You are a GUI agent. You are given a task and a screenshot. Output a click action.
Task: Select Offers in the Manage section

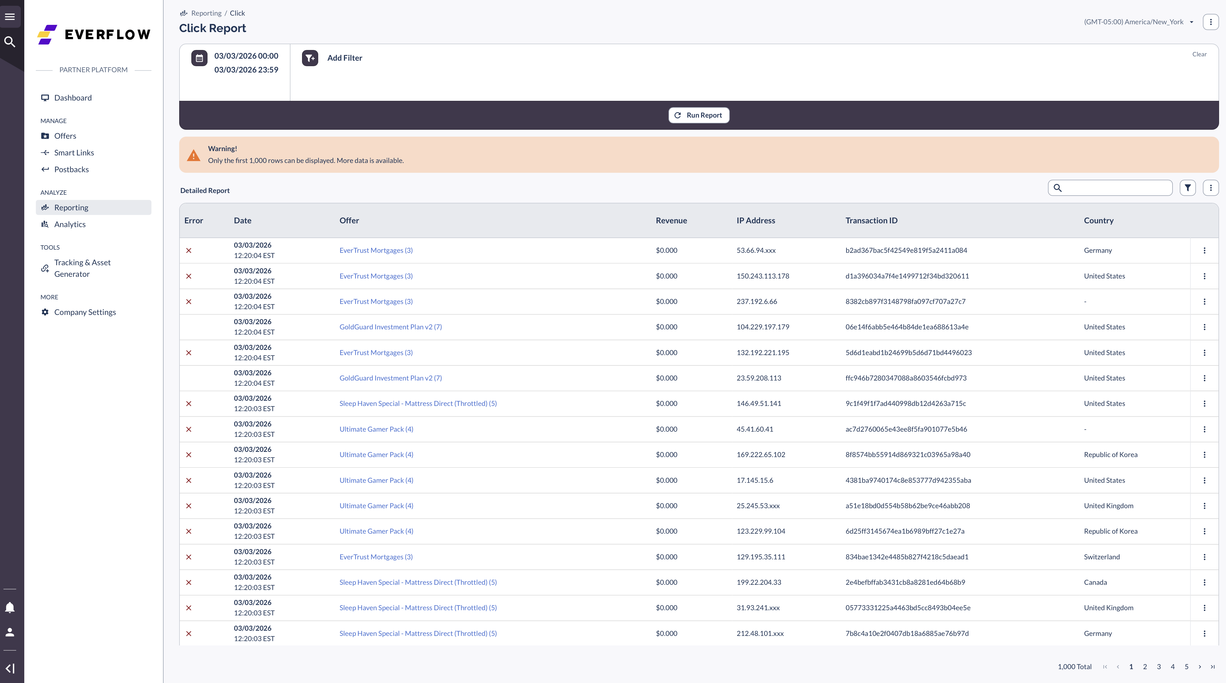[x=65, y=136]
